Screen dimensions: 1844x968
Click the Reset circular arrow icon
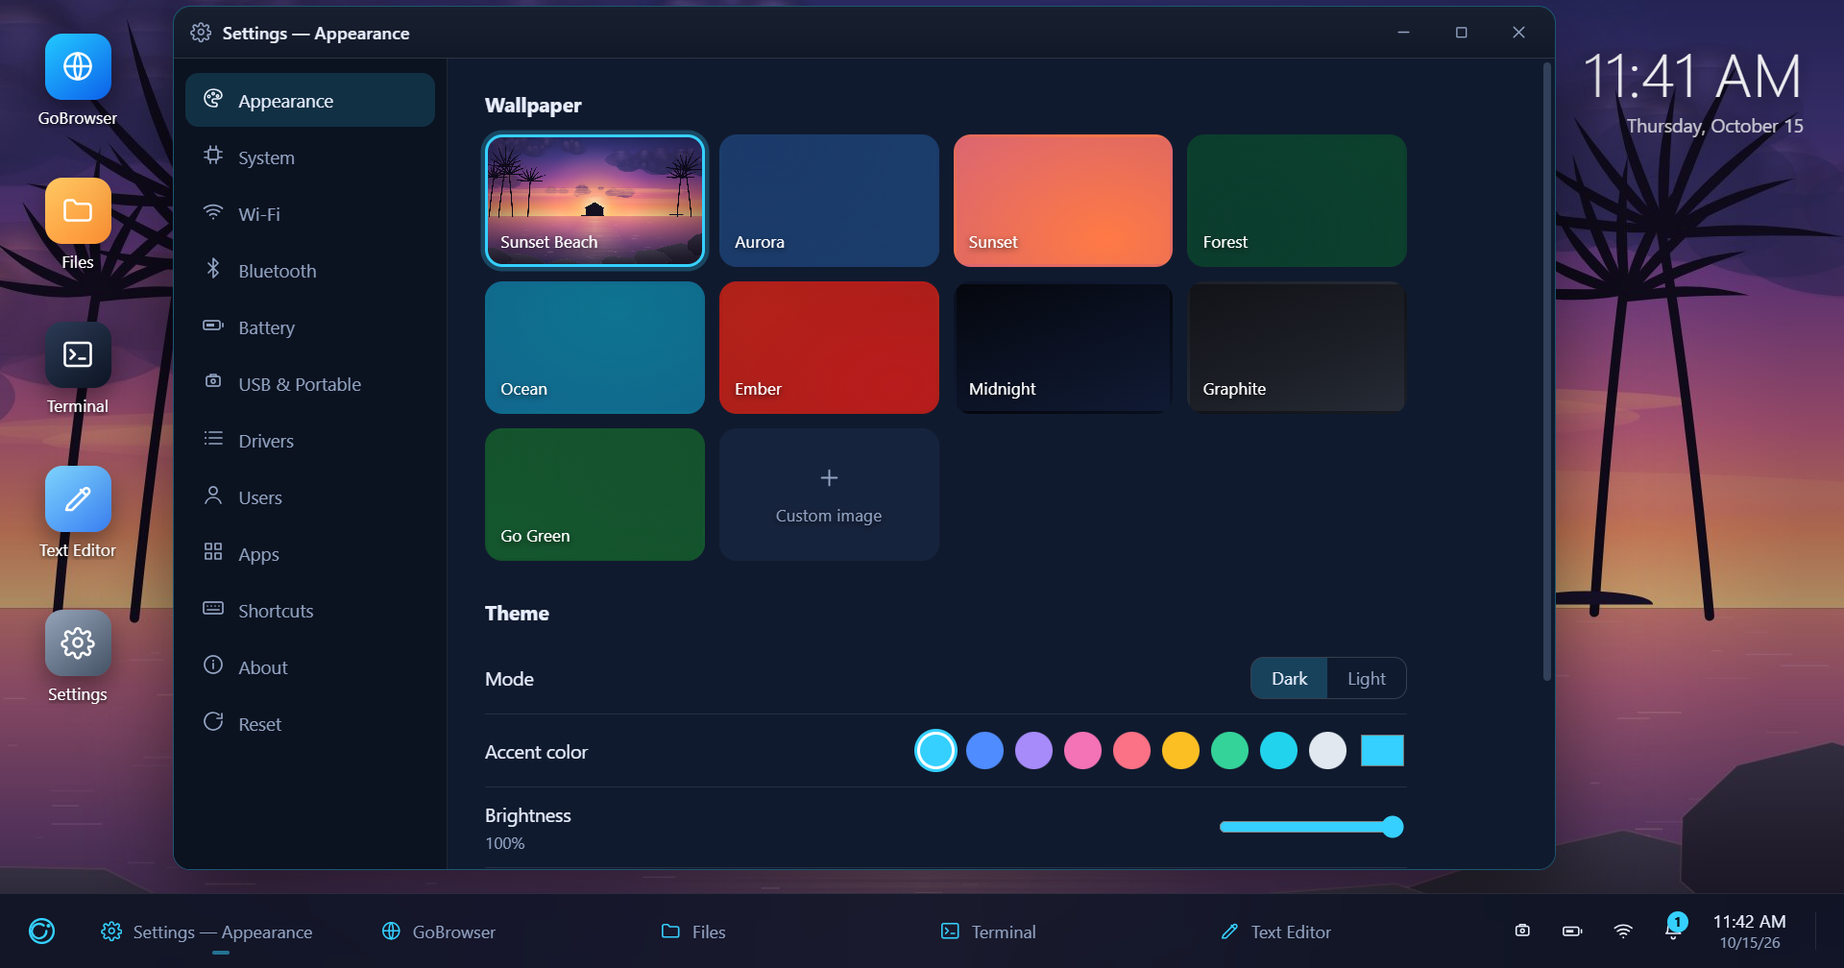[x=213, y=723]
